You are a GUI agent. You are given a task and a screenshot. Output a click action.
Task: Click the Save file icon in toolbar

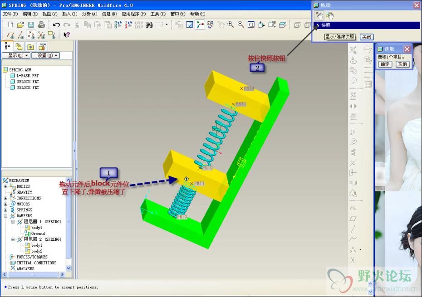pyautogui.click(x=31, y=24)
